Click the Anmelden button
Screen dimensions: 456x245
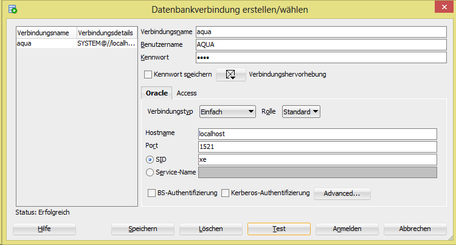(347, 229)
